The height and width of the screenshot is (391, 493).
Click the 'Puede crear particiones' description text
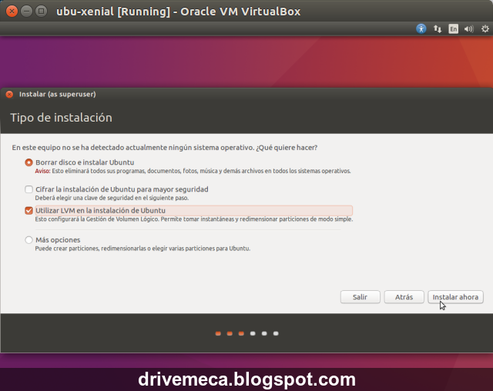pos(143,249)
